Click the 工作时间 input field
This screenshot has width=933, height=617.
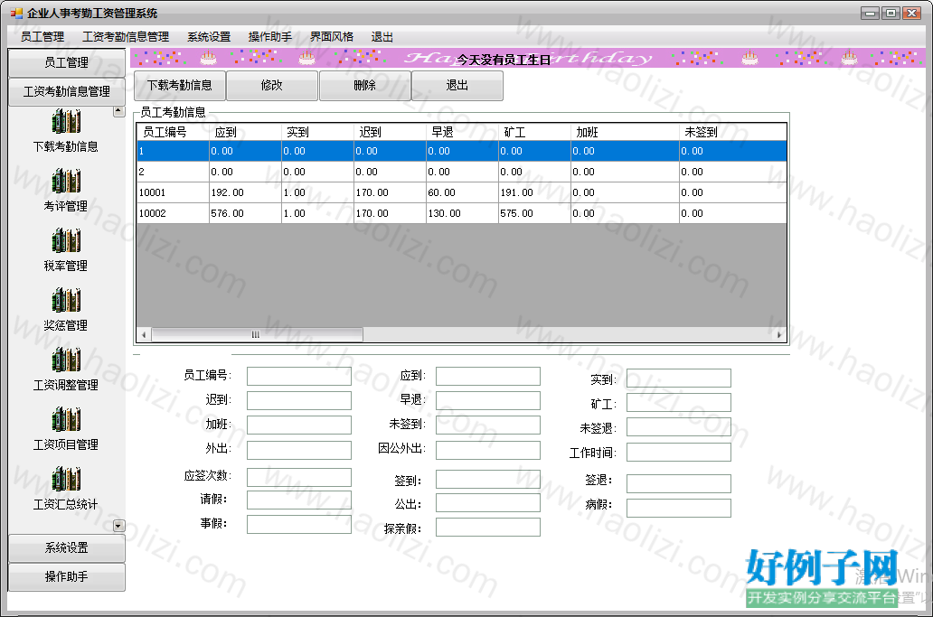678,452
